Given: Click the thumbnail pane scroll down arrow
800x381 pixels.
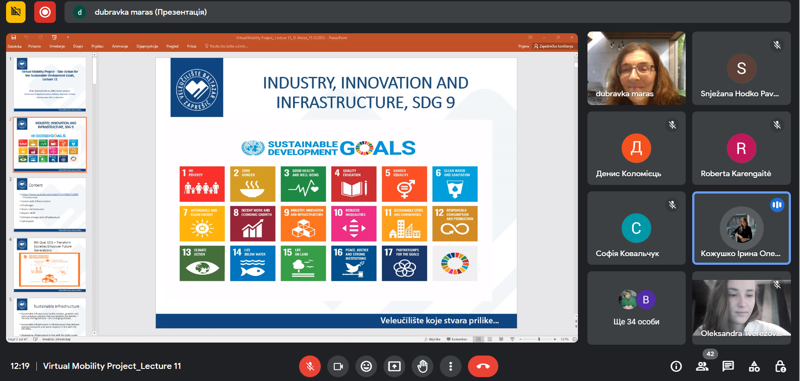Looking at the screenshot, I should coord(94,333).
